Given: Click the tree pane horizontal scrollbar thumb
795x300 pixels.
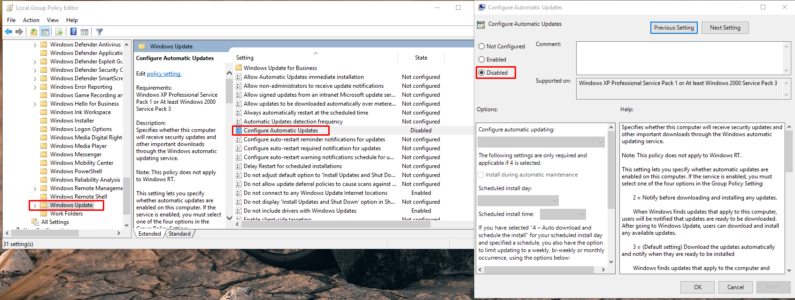Looking at the screenshot, I should 45,233.
